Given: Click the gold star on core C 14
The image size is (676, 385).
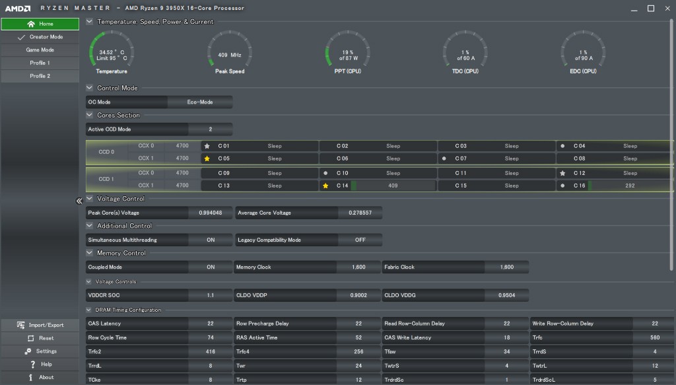Looking at the screenshot, I should (325, 186).
